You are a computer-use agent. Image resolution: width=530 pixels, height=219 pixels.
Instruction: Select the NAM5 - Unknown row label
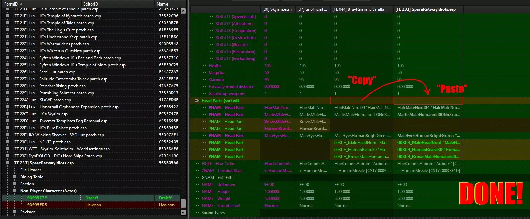pos(218,185)
